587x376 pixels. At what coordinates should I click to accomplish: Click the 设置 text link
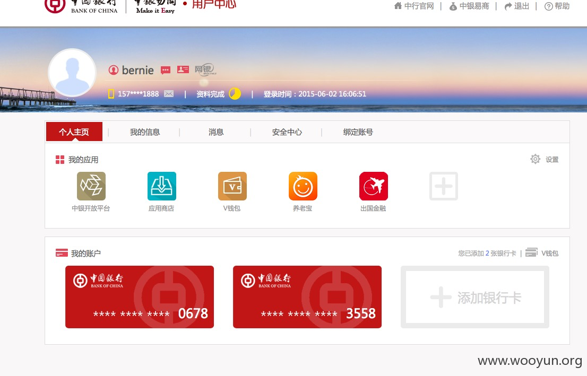(x=552, y=160)
